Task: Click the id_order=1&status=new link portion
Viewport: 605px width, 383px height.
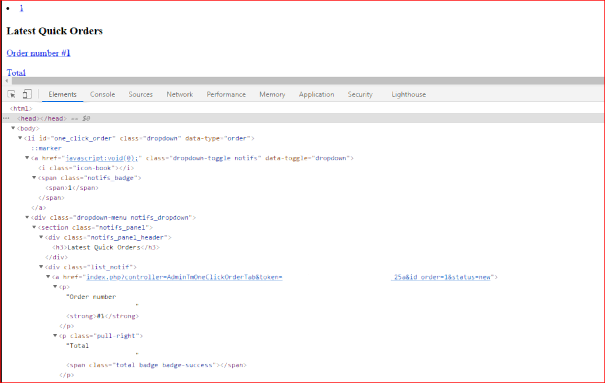Action: (440, 277)
